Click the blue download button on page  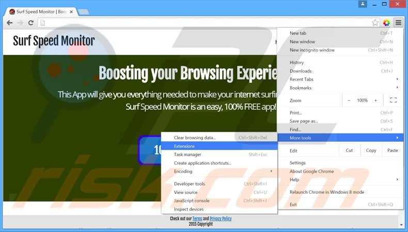(150, 150)
